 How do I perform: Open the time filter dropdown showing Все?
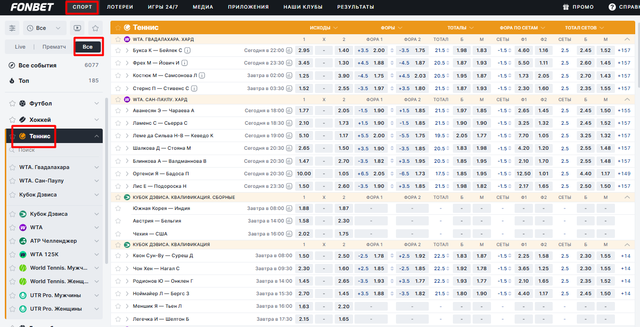point(44,28)
